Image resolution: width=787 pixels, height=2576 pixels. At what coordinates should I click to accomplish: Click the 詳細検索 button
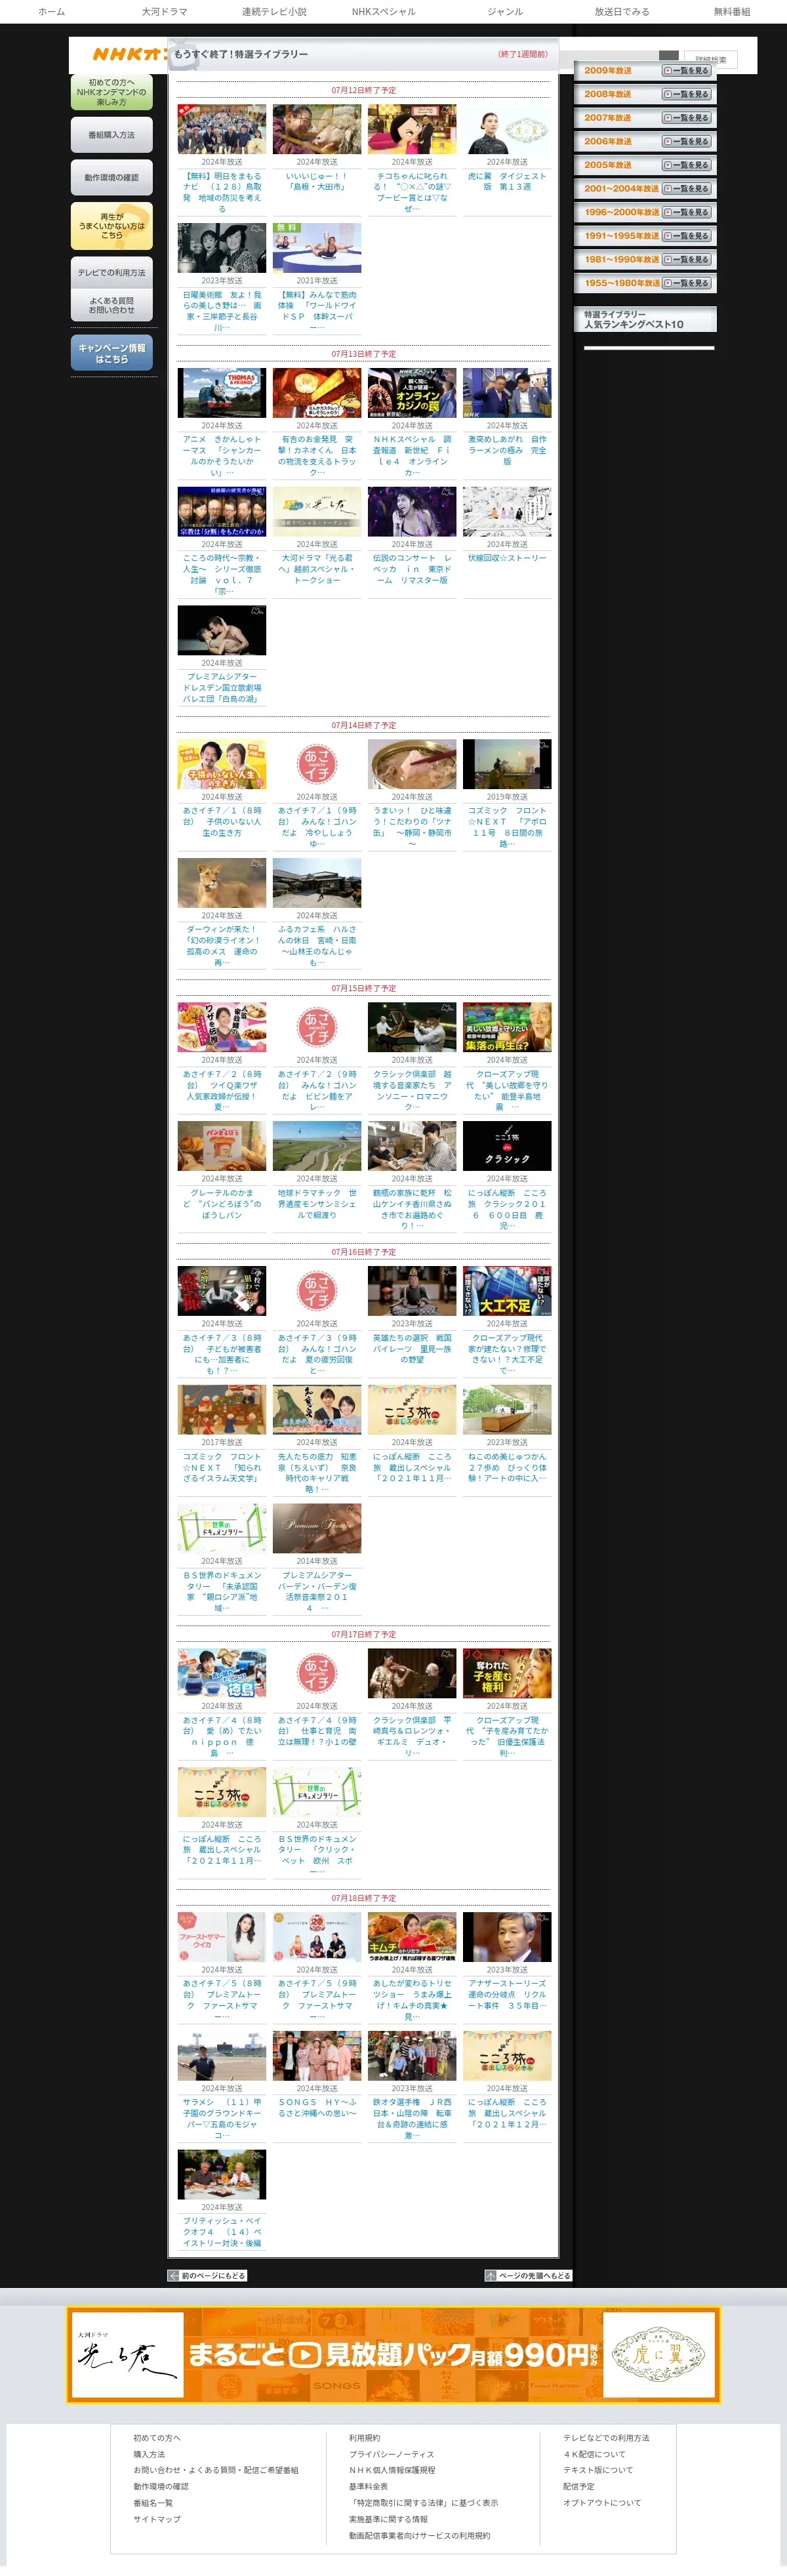click(711, 59)
